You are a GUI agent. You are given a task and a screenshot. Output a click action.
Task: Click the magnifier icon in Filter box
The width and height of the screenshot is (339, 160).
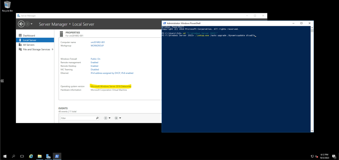97,118
